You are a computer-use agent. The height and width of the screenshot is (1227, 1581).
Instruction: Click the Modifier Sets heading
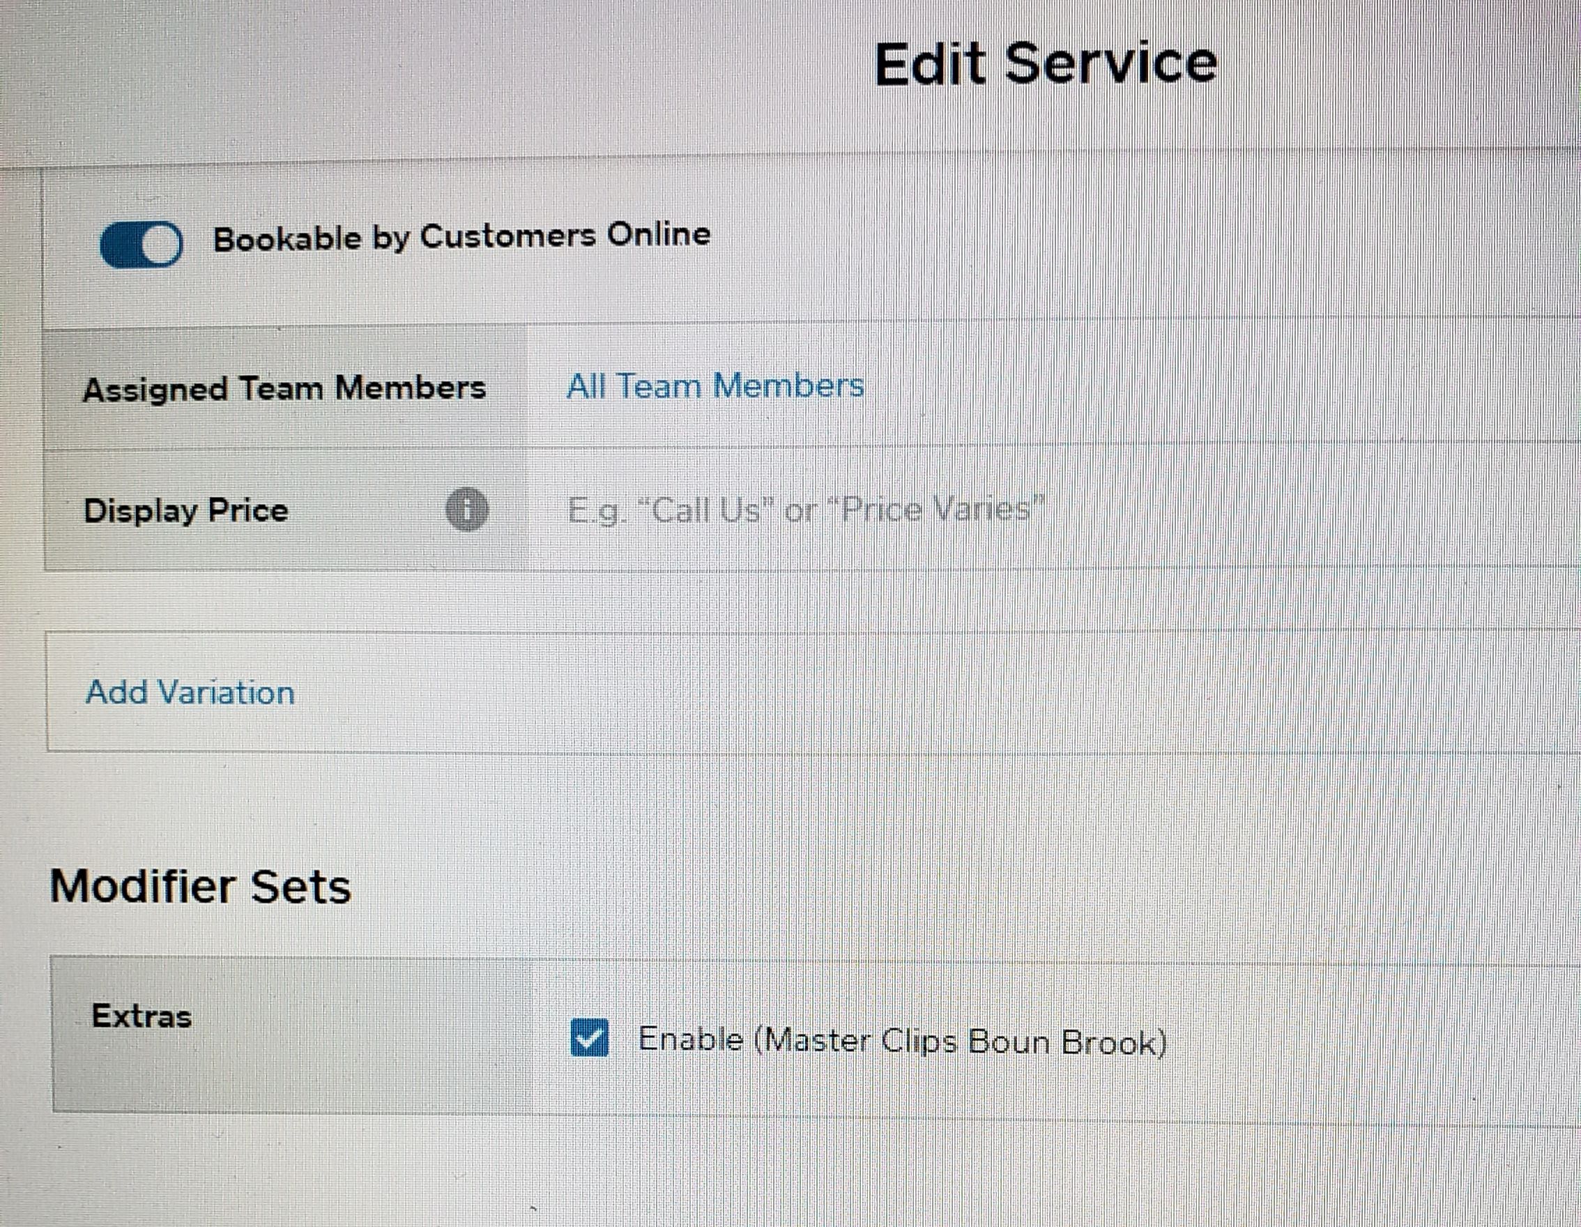201,886
